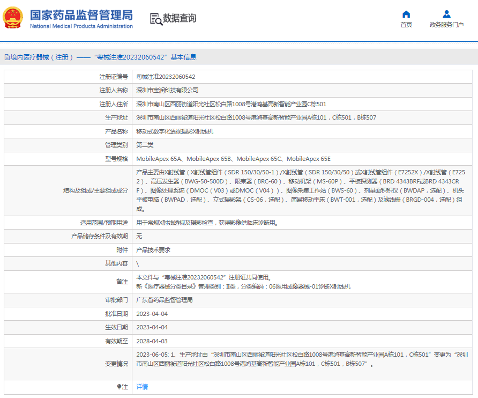This screenshot has height=398, width=478.
Task: Click the 备注 label
Action: (x=122, y=282)
